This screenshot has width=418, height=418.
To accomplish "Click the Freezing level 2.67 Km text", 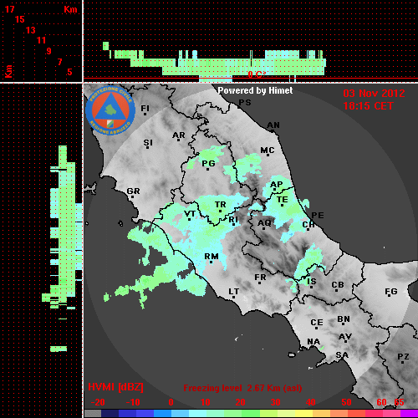I will [x=242, y=388].
